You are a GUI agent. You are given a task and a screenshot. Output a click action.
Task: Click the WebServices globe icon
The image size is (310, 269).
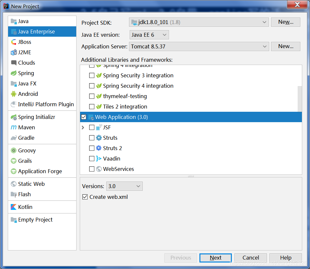tap(99, 169)
